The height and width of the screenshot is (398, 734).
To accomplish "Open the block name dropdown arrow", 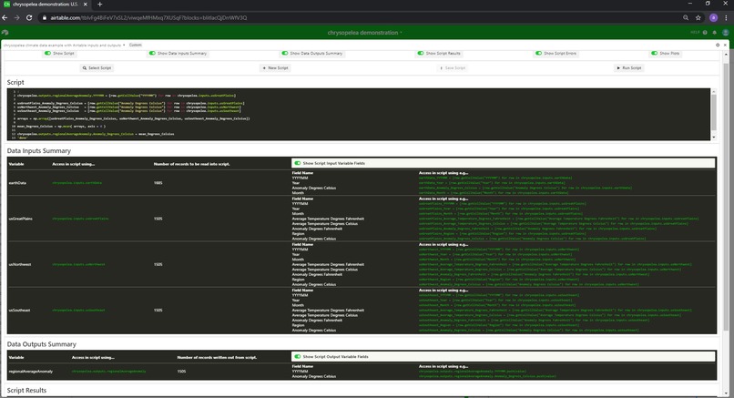I will click(x=124, y=45).
